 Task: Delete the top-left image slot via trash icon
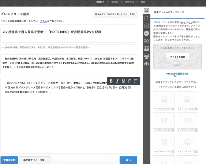[173, 109]
